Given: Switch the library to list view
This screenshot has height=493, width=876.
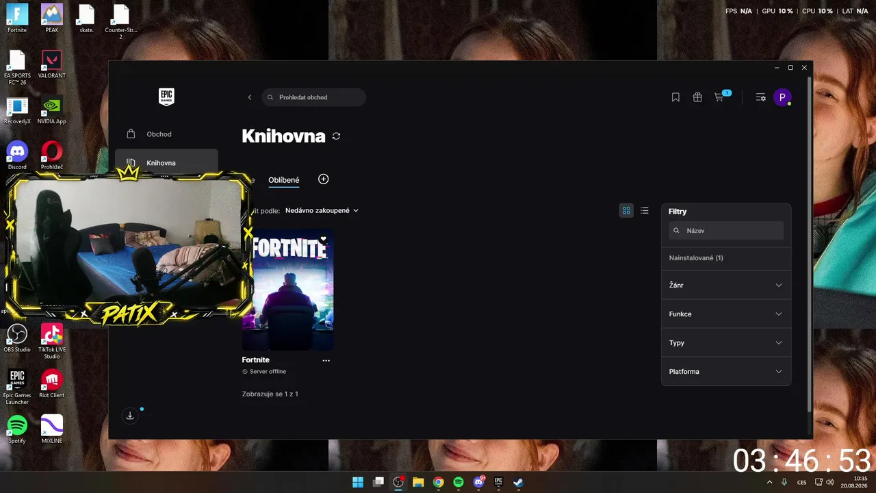Looking at the screenshot, I should (645, 211).
